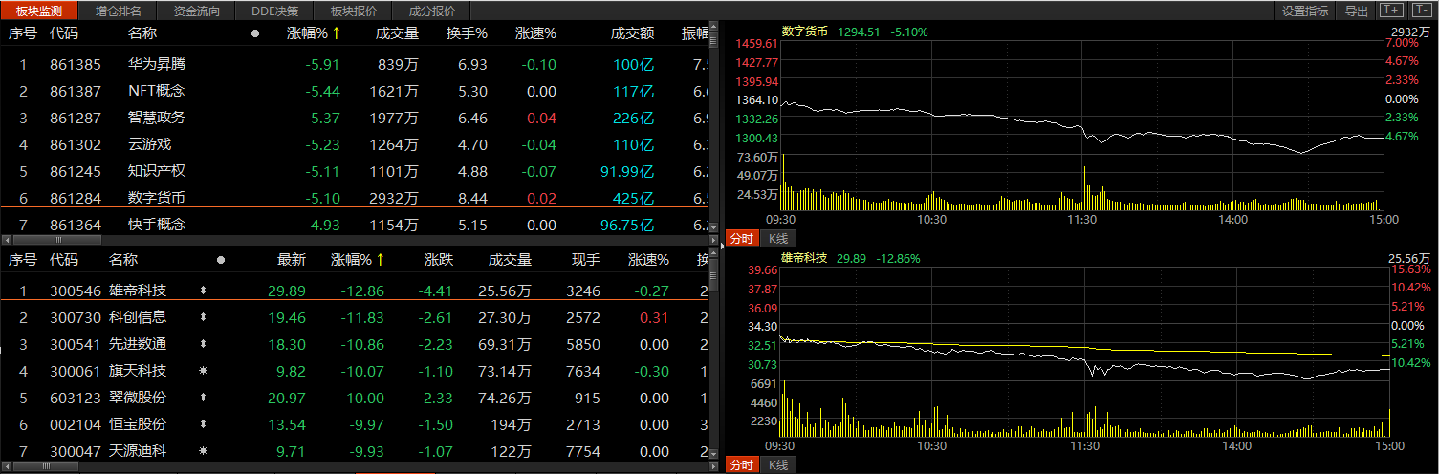1439x474 pixels.
Task: Sort sector table by 换手% header
Action: tap(468, 33)
